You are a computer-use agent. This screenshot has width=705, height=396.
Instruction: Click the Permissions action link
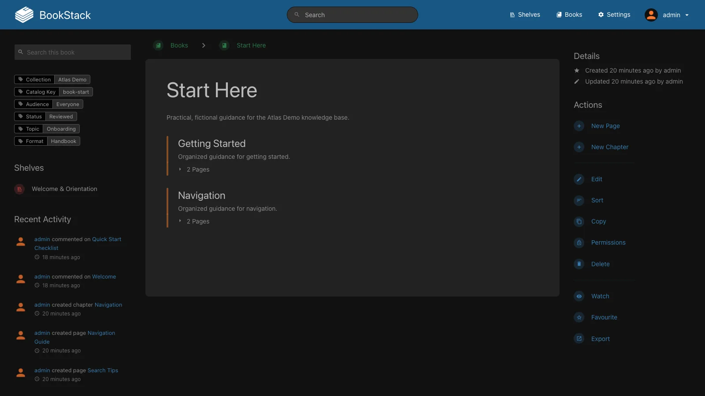608,242
